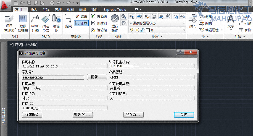Open 数据管理器 Data Manager tool
Viewport: 253px width, 136px height.
point(23,23)
